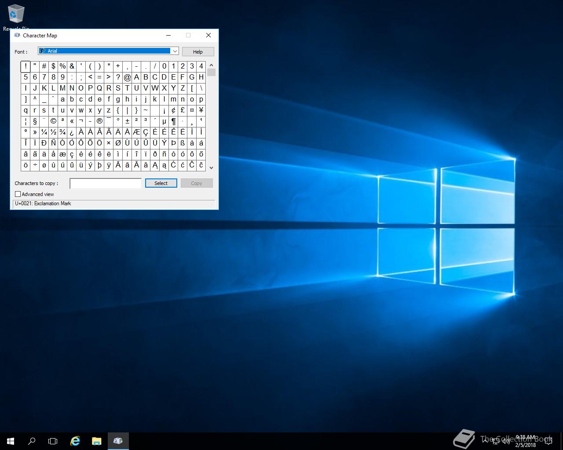Select the left guillemet « cell
Viewport: 563px width, 450px height.
click(x=72, y=121)
